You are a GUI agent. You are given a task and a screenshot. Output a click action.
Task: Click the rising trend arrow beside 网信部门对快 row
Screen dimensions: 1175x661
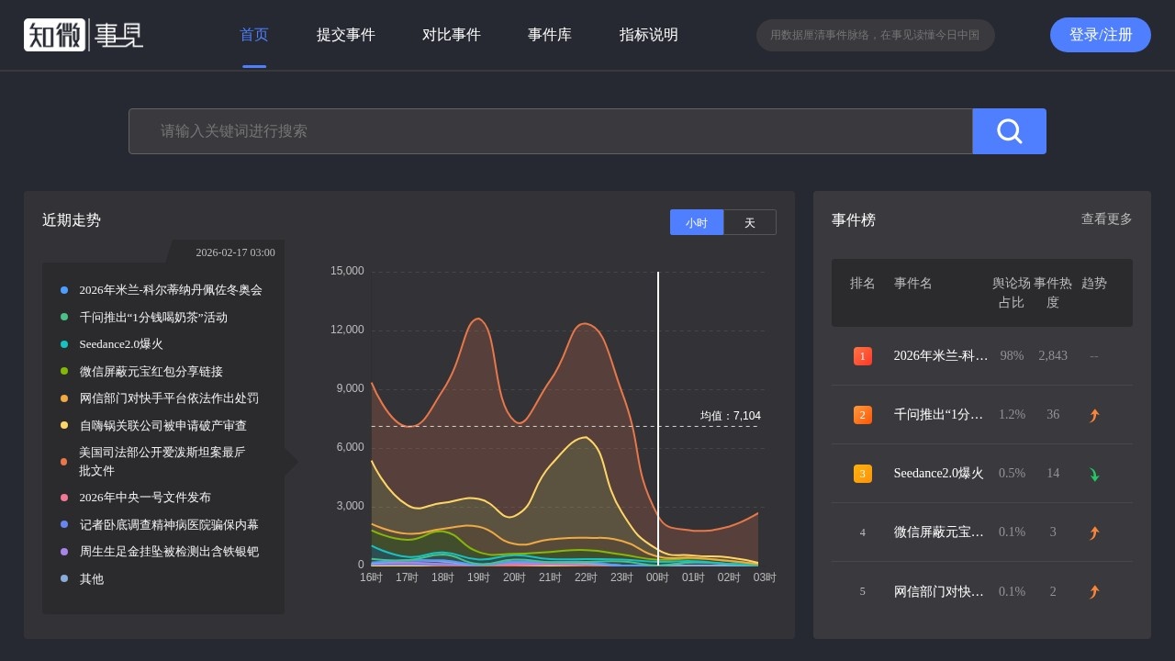coord(1093,591)
